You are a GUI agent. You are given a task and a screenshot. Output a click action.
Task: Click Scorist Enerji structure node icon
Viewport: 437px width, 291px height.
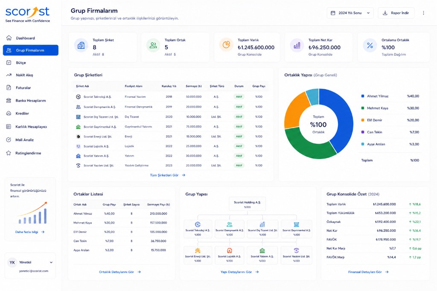(198, 250)
